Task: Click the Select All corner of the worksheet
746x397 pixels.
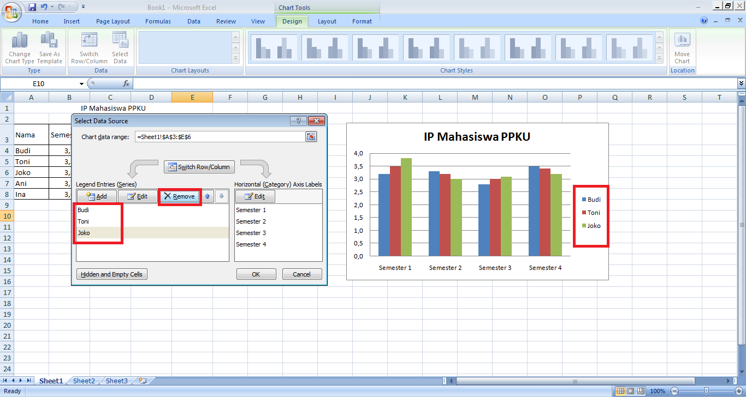Action: pos(7,97)
